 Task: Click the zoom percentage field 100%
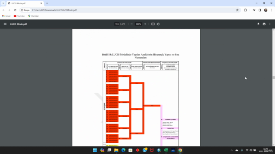click(138, 24)
